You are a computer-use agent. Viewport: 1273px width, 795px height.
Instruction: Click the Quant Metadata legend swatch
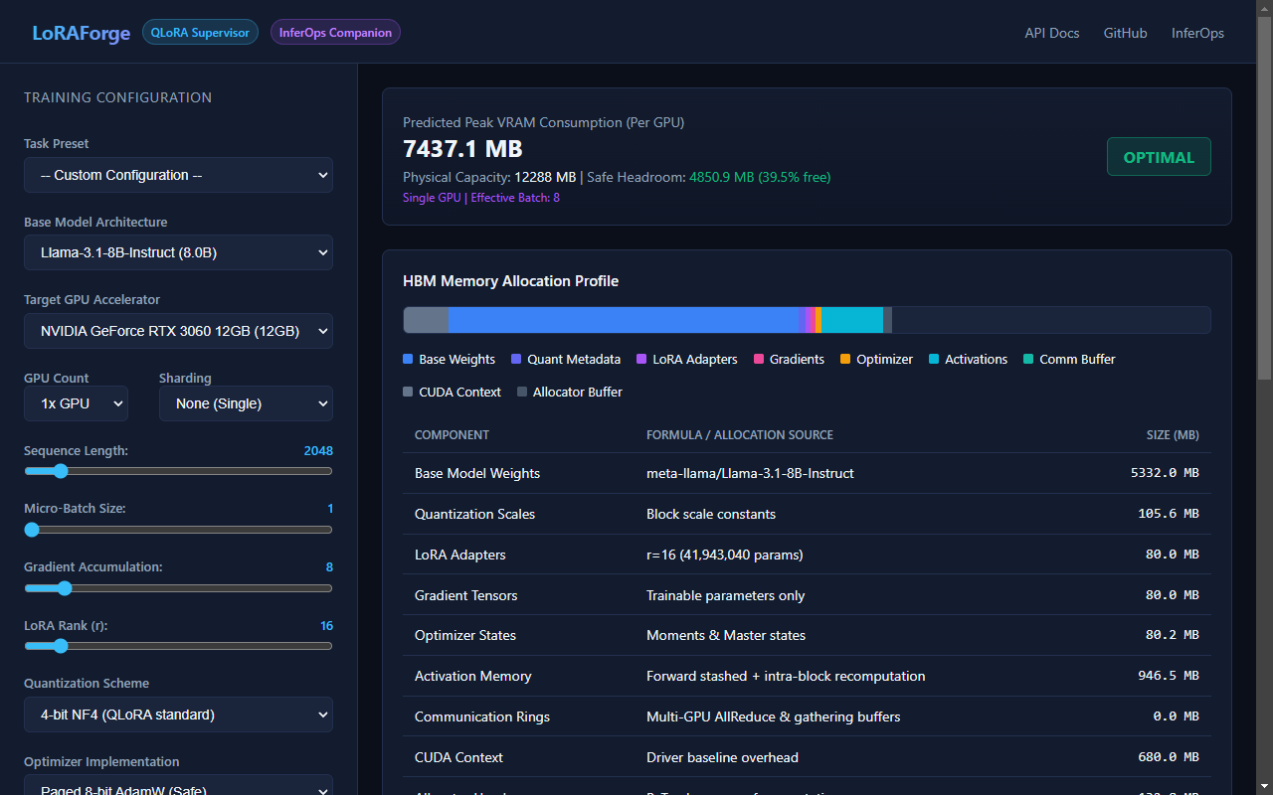[x=516, y=359]
